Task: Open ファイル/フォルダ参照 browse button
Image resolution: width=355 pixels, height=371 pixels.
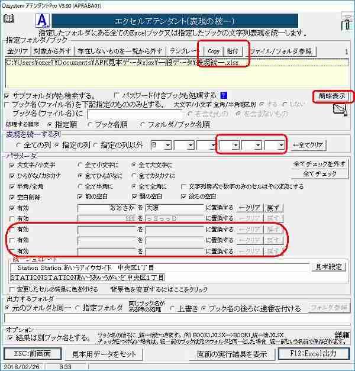Action: (281, 51)
